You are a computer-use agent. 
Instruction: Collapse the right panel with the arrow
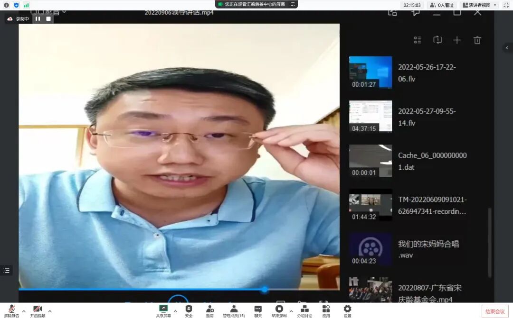point(508,48)
